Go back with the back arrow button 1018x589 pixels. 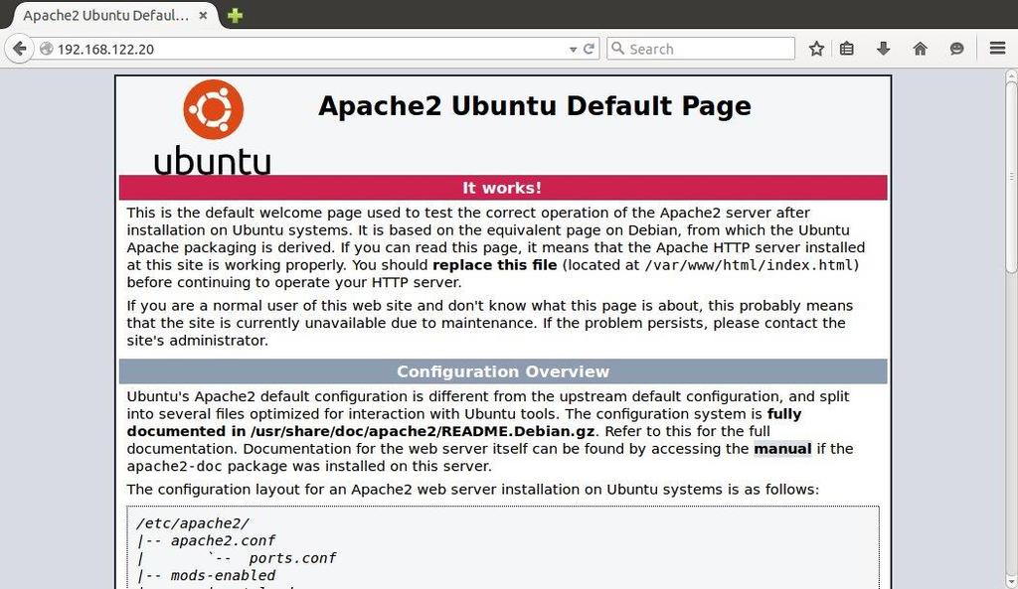click(x=20, y=49)
